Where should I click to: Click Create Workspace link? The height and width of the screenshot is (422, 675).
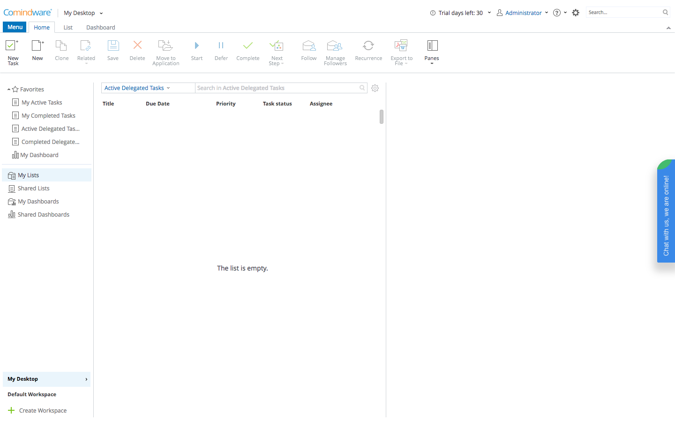tap(43, 411)
